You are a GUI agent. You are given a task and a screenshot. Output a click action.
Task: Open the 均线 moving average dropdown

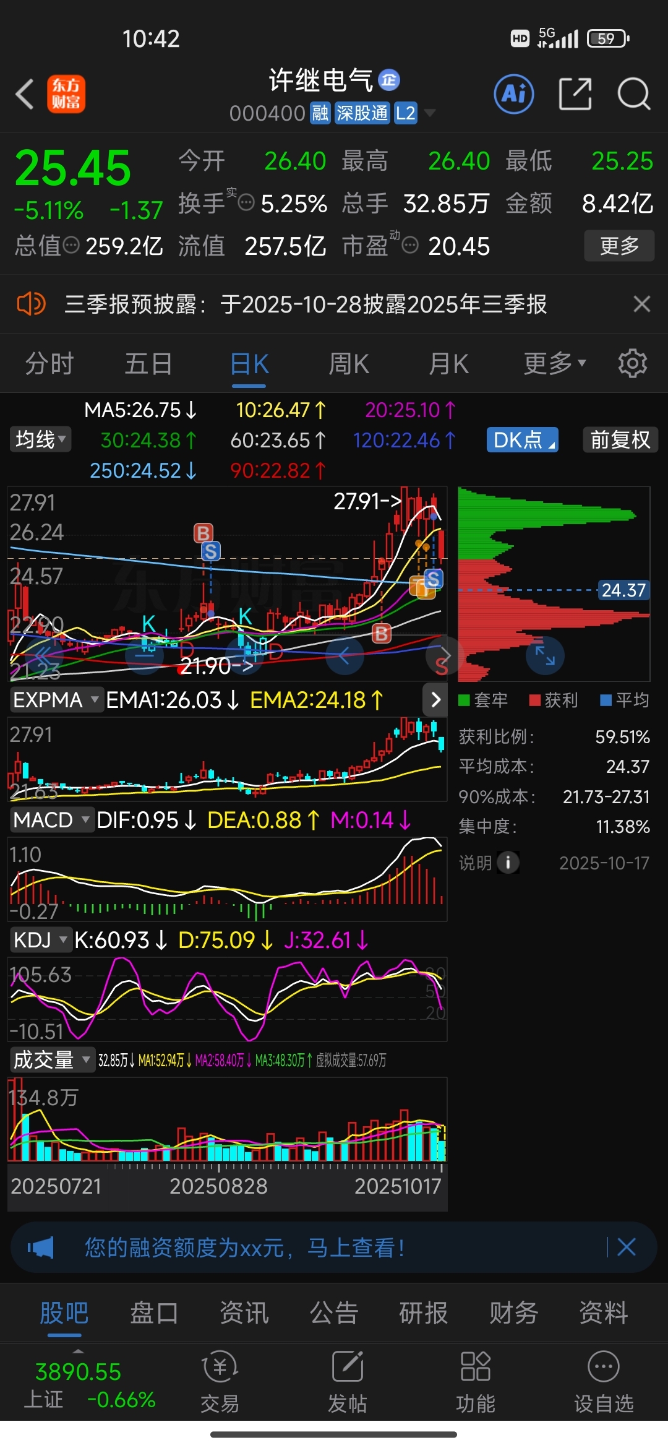click(40, 440)
